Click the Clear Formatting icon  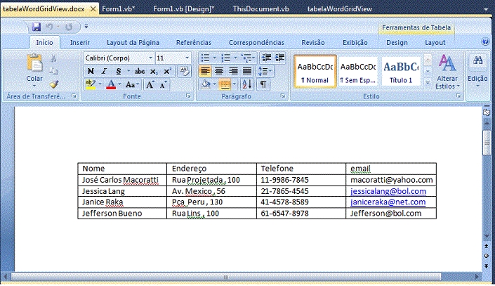pyautogui.click(x=185, y=72)
